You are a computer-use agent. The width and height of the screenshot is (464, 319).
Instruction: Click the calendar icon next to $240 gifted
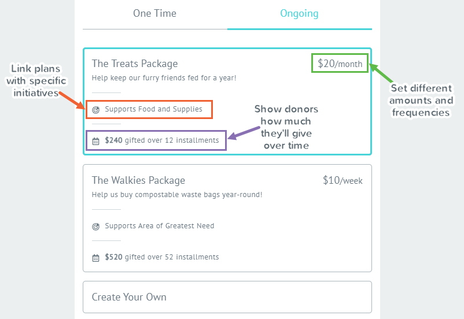[95, 141]
